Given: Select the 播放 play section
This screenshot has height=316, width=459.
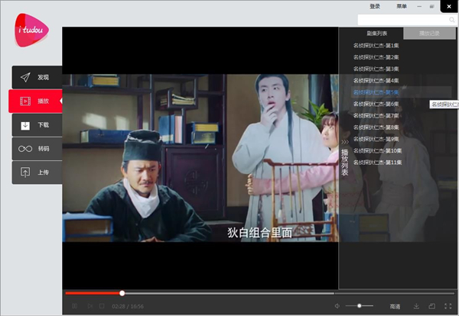Looking at the screenshot, I should click(x=35, y=101).
